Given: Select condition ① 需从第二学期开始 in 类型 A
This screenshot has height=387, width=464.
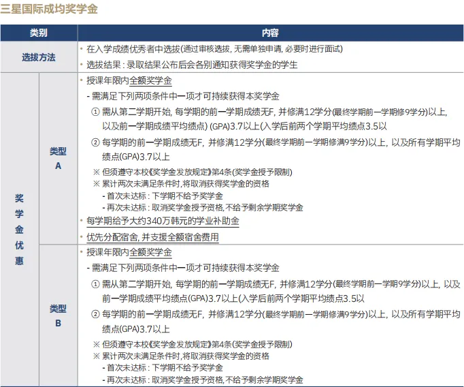Looking at the screenshot, I should [x=269, y=112].
